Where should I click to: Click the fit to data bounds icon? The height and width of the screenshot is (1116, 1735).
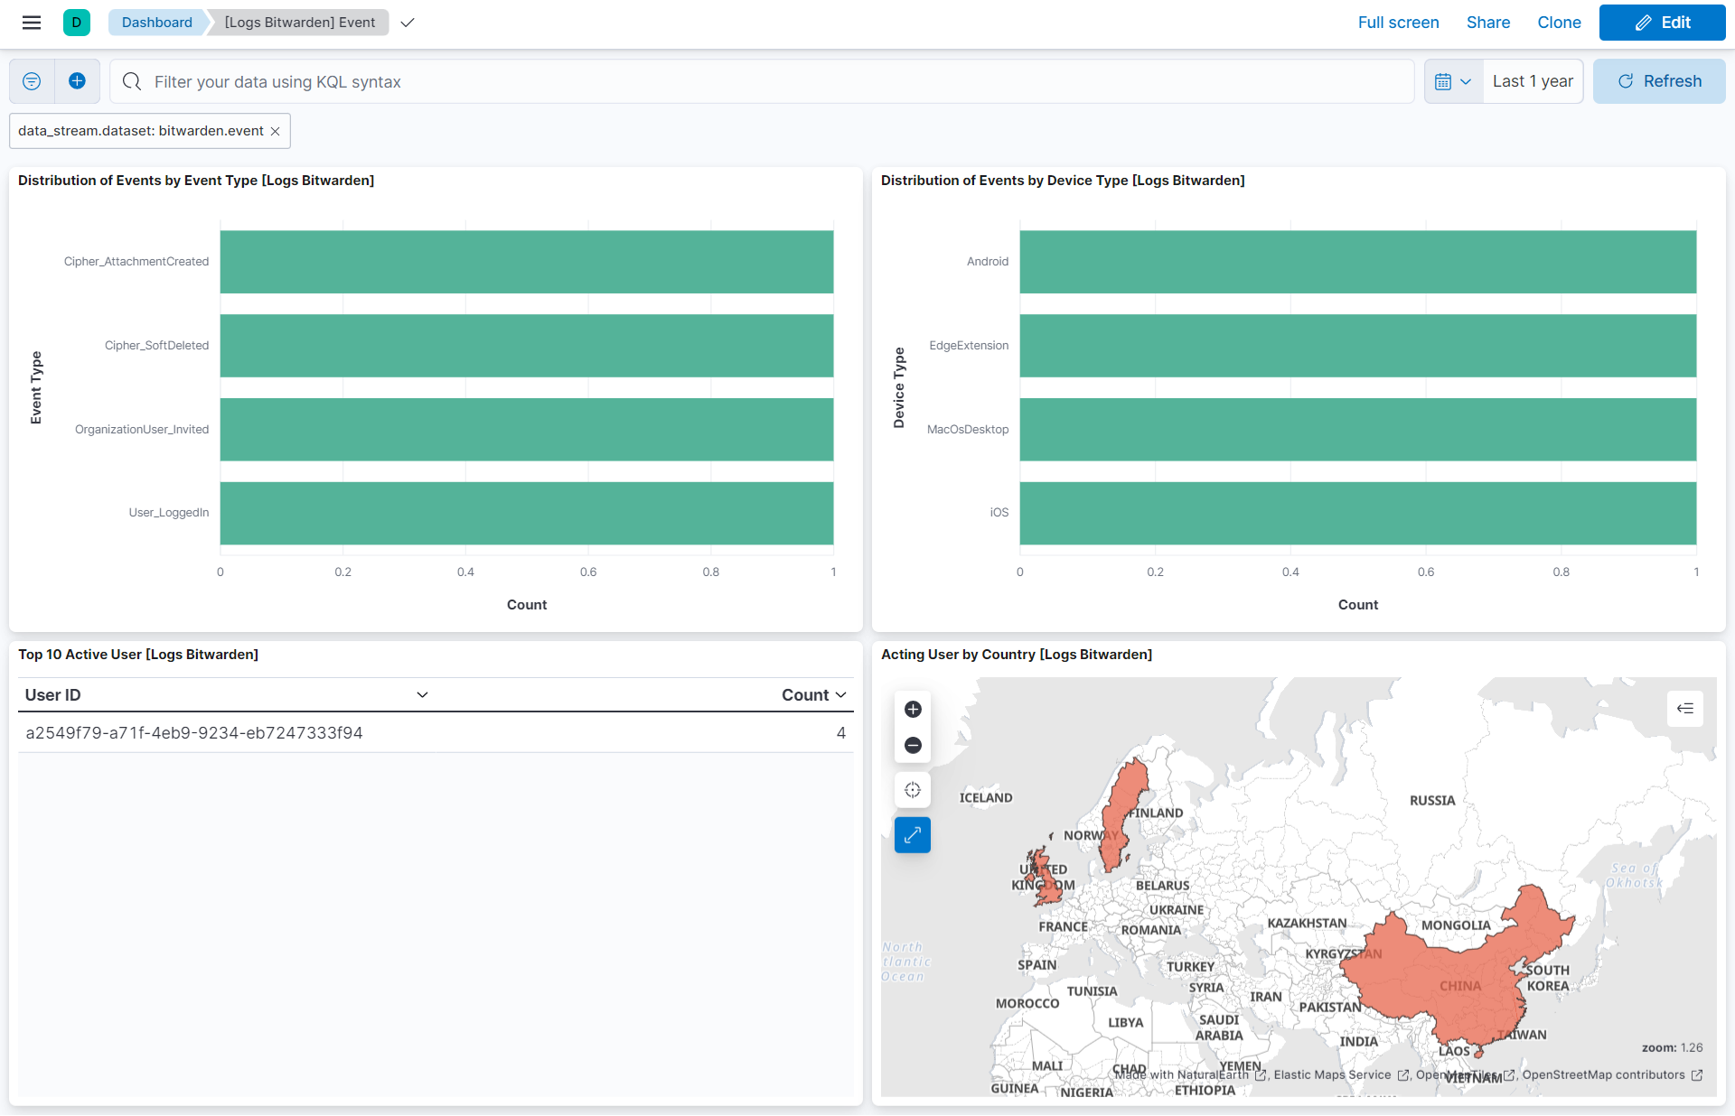click(x=913, y=790)
